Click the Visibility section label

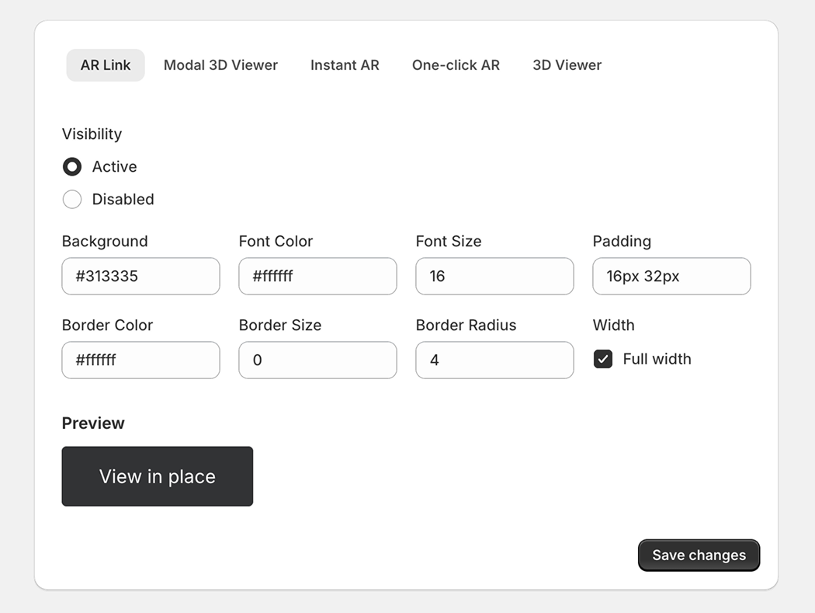point(92,134)
